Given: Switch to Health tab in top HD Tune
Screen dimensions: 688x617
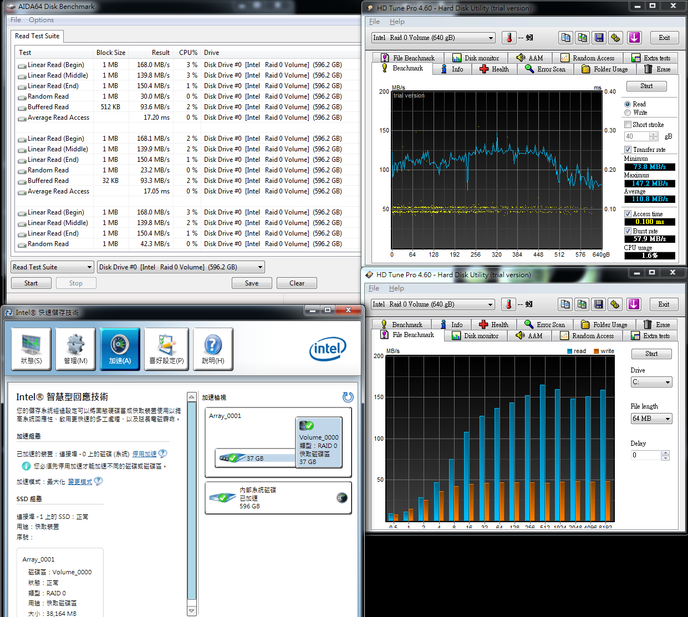Looking at the screenshot, I should tap(494, 69).
